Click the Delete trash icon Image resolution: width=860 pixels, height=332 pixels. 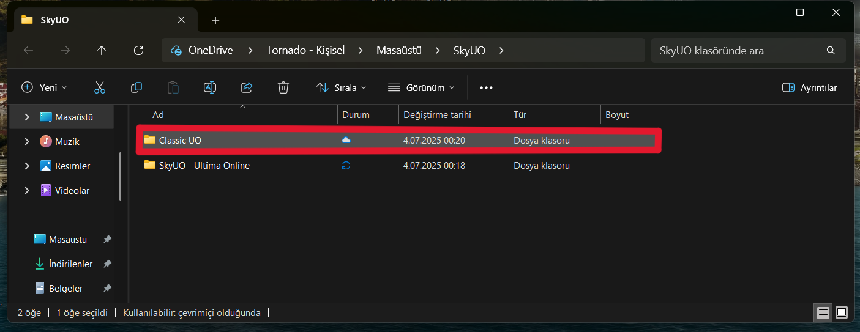(x=283, y=87)
